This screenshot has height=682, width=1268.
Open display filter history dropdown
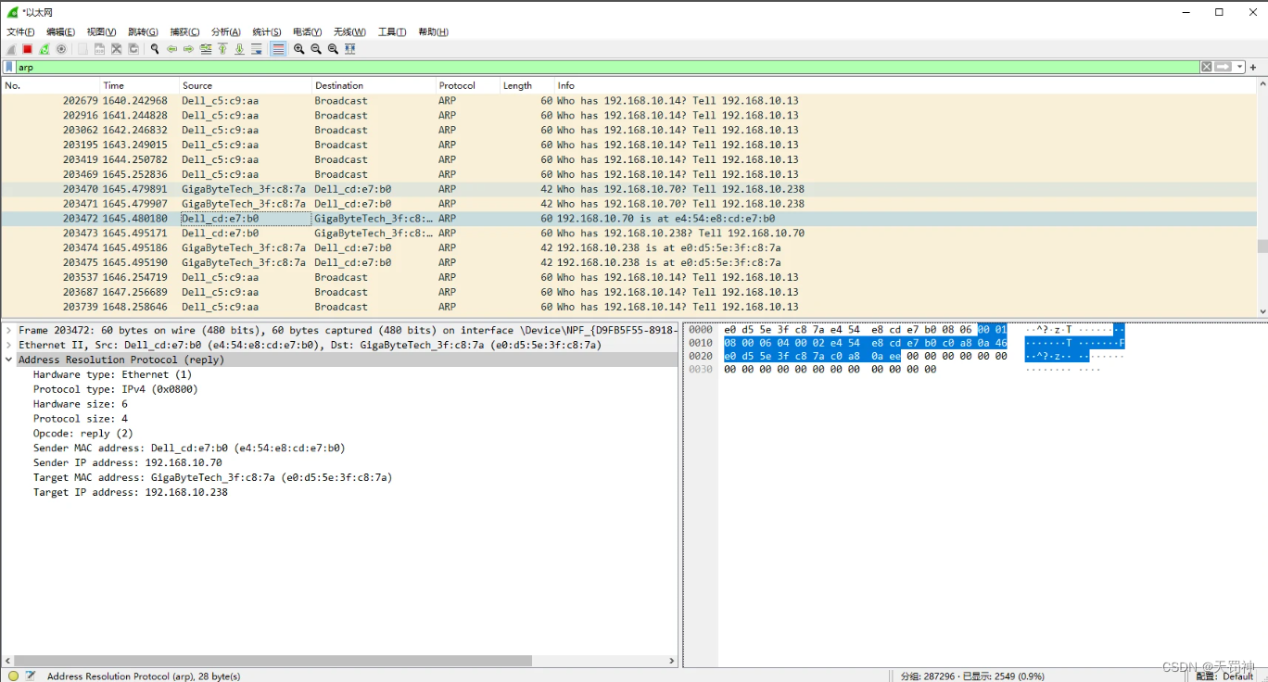[x=1240, y=67]
